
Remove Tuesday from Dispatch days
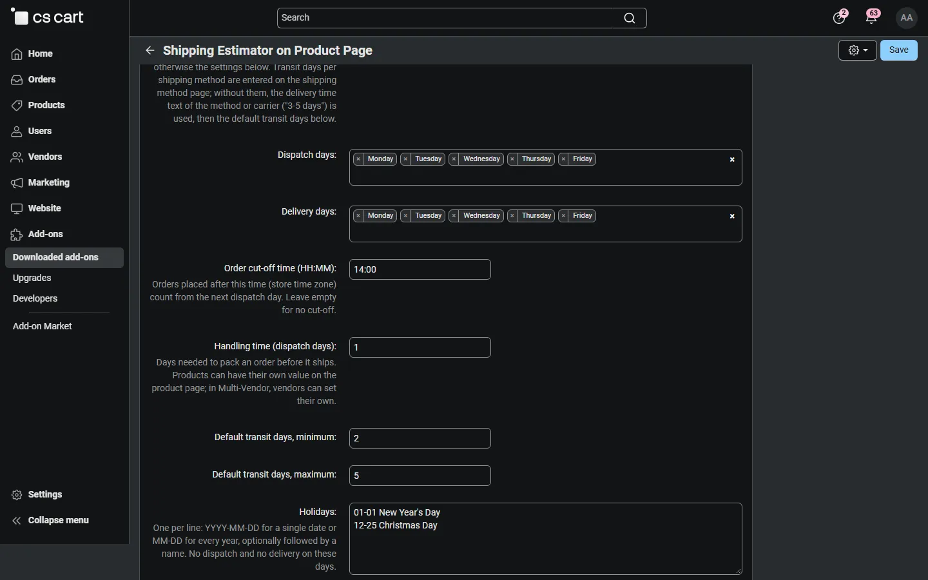406,159
